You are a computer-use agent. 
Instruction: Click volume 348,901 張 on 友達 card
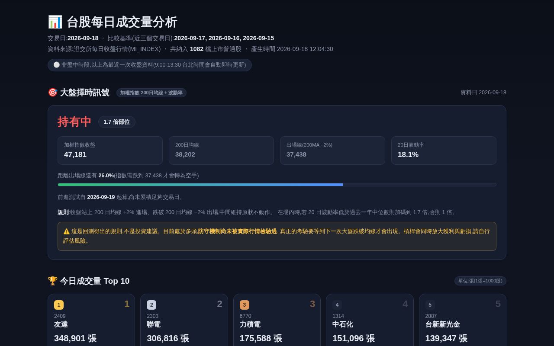point(75,338)
